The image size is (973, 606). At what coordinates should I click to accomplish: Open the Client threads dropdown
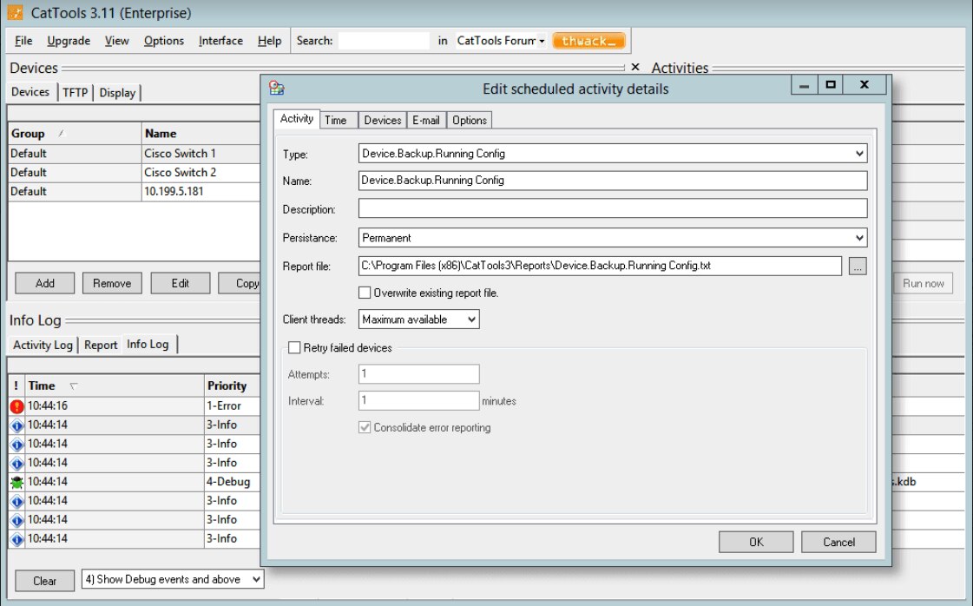[470, 319]
